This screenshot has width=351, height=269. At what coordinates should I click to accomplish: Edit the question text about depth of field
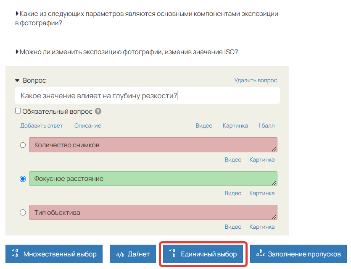click(147, 96)
